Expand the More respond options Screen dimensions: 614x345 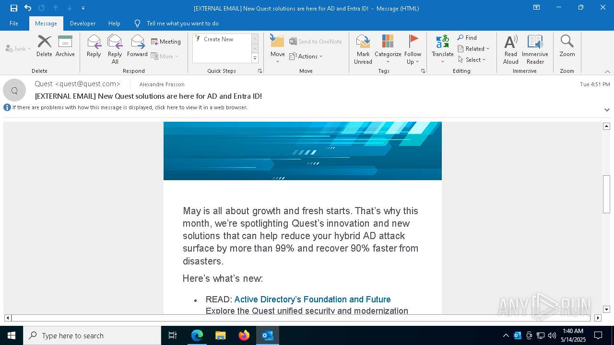coord(165,56)
